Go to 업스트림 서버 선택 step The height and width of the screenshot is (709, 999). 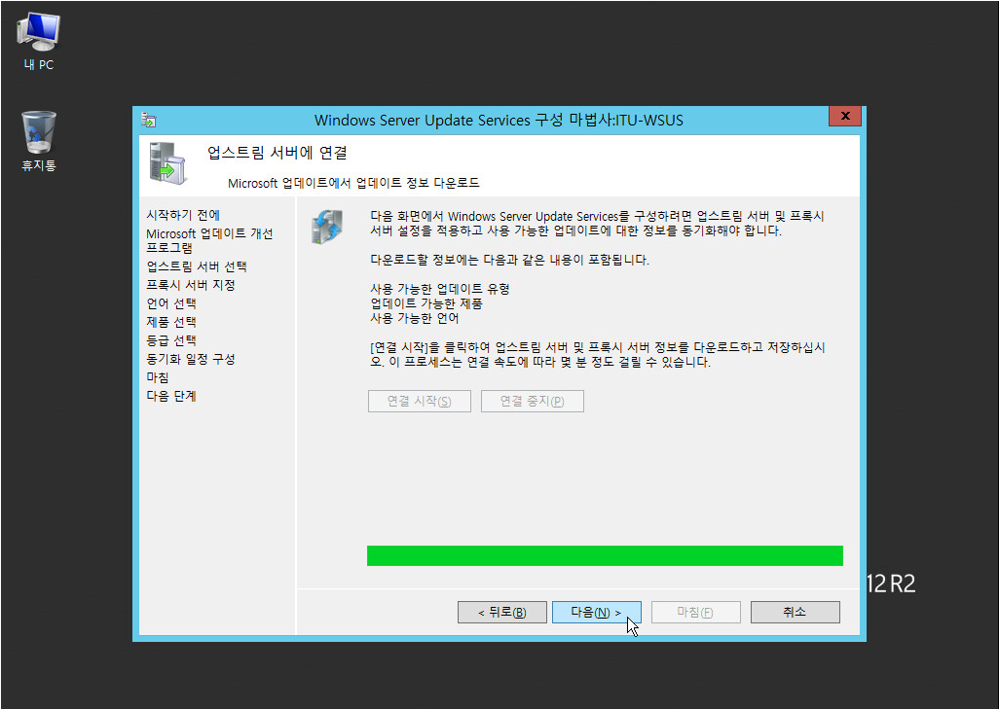(x=196, y=266)
